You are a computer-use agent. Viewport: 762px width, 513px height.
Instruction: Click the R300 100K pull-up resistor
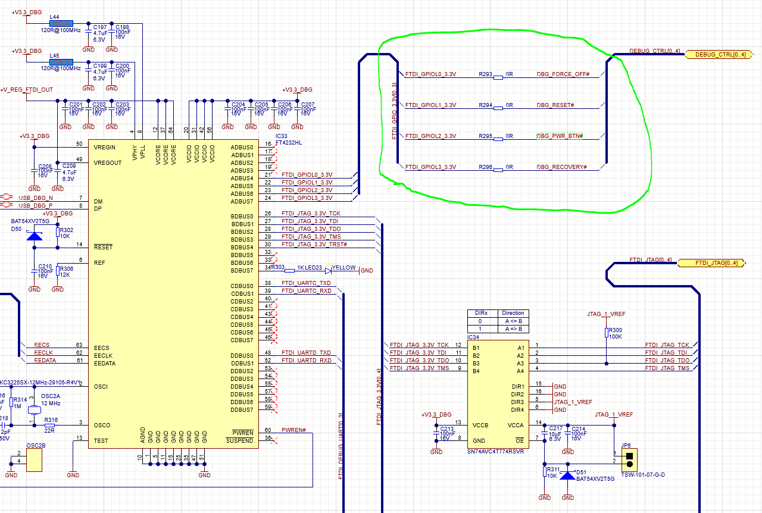[x=607, y=332]
